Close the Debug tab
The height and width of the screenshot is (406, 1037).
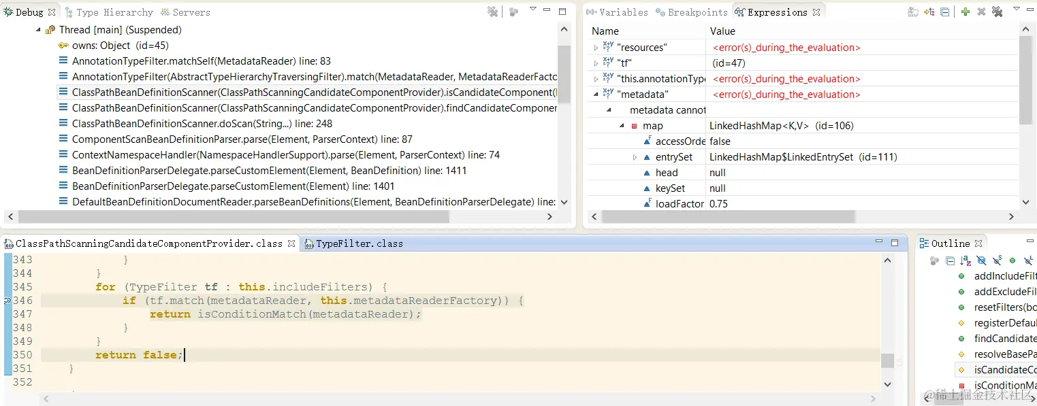click(52, 12)
